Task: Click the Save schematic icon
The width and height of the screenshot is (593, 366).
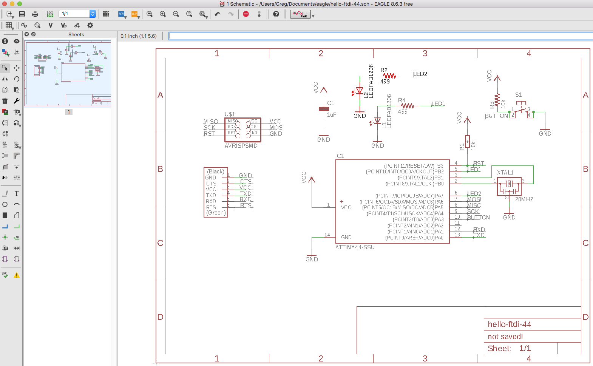Action: tap(22, 14)
